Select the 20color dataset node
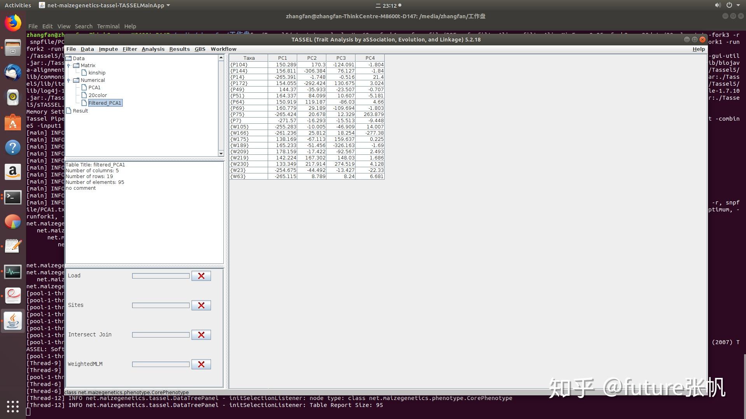Viewport: 746px width, 419px height. (x=98, y=95)
